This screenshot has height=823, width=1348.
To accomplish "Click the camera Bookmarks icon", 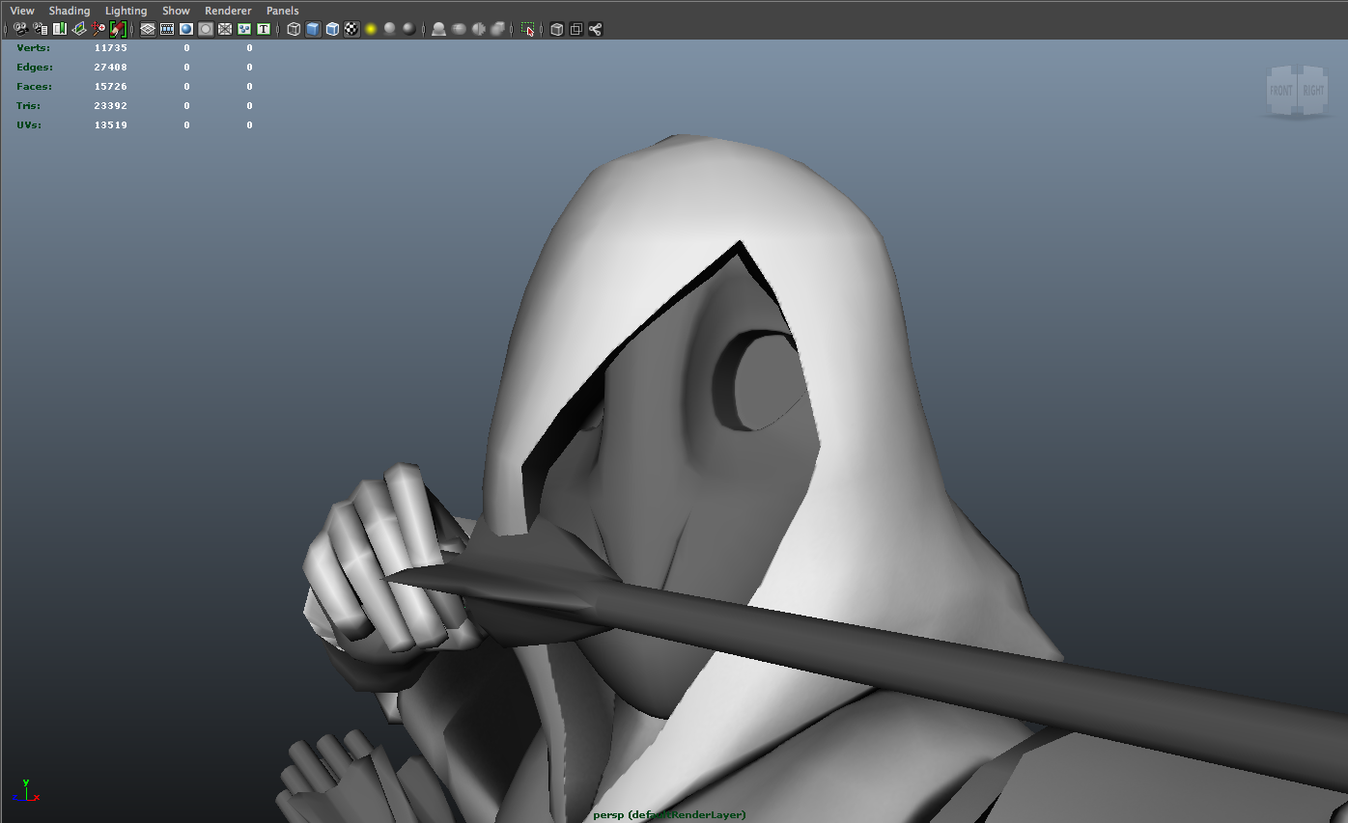I will [60, 29].
